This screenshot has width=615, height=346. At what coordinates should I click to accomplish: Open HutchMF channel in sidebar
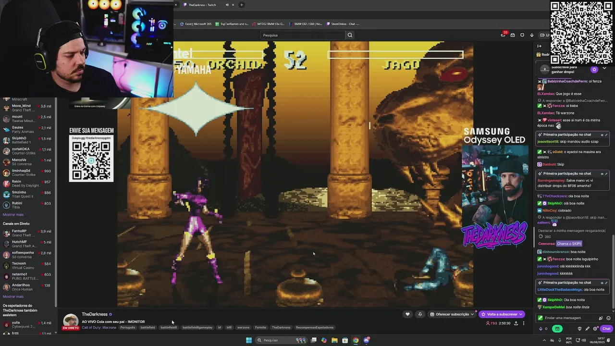(x=27, y=244)
